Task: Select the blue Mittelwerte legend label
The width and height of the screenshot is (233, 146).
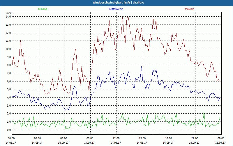Action: click(x=116, y=9)
